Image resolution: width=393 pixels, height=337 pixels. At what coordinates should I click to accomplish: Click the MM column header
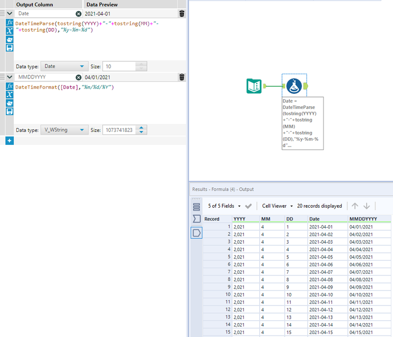(273, 219)
